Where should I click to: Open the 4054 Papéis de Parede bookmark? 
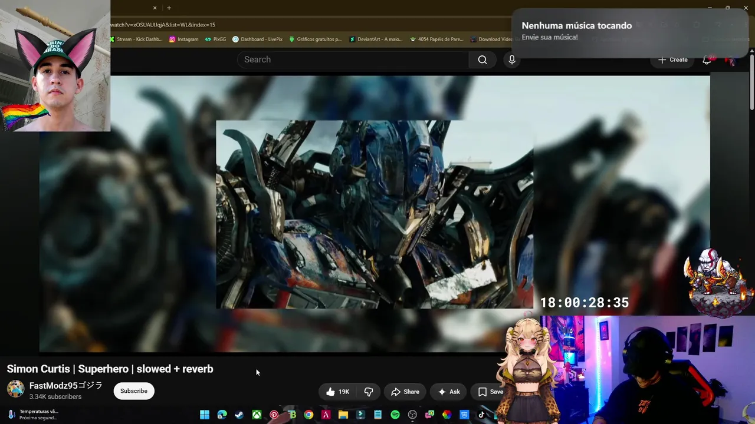436,39
